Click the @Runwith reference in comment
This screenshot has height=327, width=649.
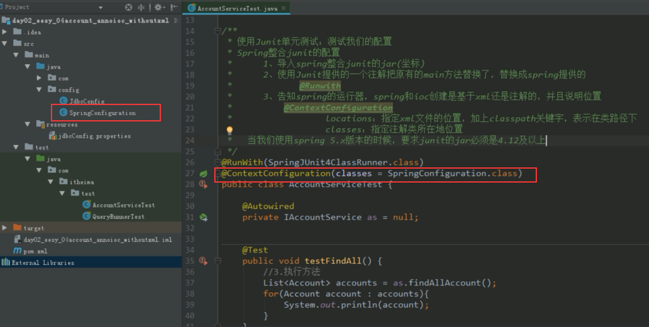320,86
